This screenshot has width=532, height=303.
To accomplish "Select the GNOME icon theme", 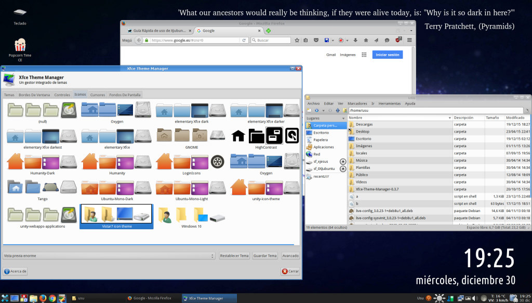I will pyautogui.click(x=192, y=138).
